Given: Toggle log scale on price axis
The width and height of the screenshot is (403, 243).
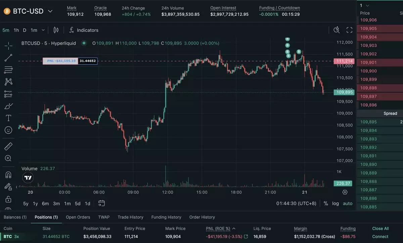Looking at the screenshot, I should (x=335, y=203).
